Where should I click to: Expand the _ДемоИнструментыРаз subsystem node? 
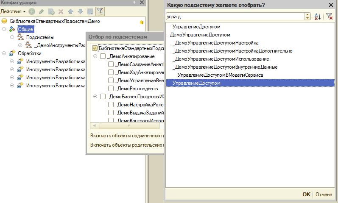pyautogui.click(x=20, y=45)
